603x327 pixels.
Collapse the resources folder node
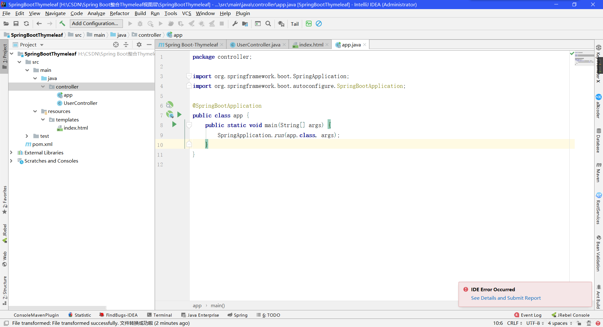pyautogui.click(x=35, y=111)
